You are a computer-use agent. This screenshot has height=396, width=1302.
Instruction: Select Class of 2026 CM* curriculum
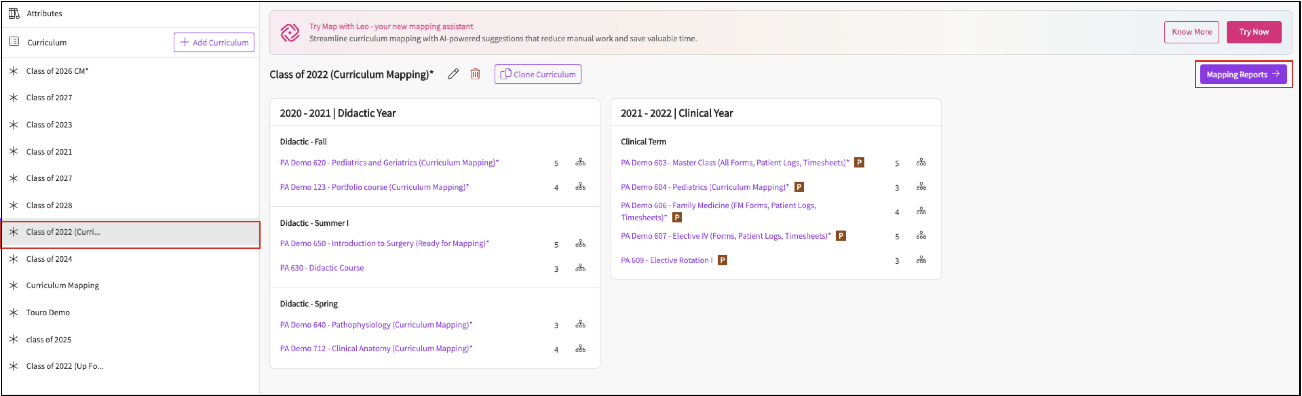57,71
